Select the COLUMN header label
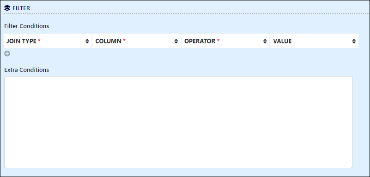Viewport: 370px width, 177px height. pos(108,41)
